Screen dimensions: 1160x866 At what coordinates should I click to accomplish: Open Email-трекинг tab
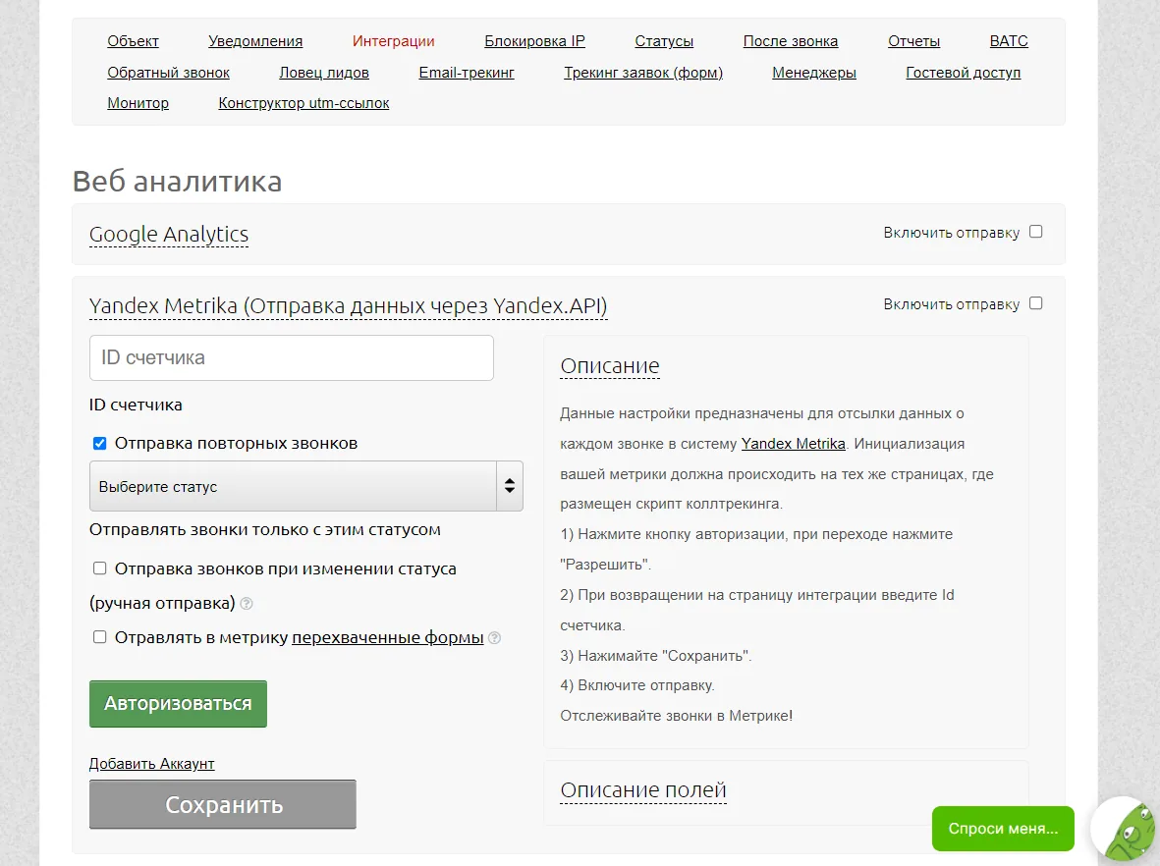[467, 73]
